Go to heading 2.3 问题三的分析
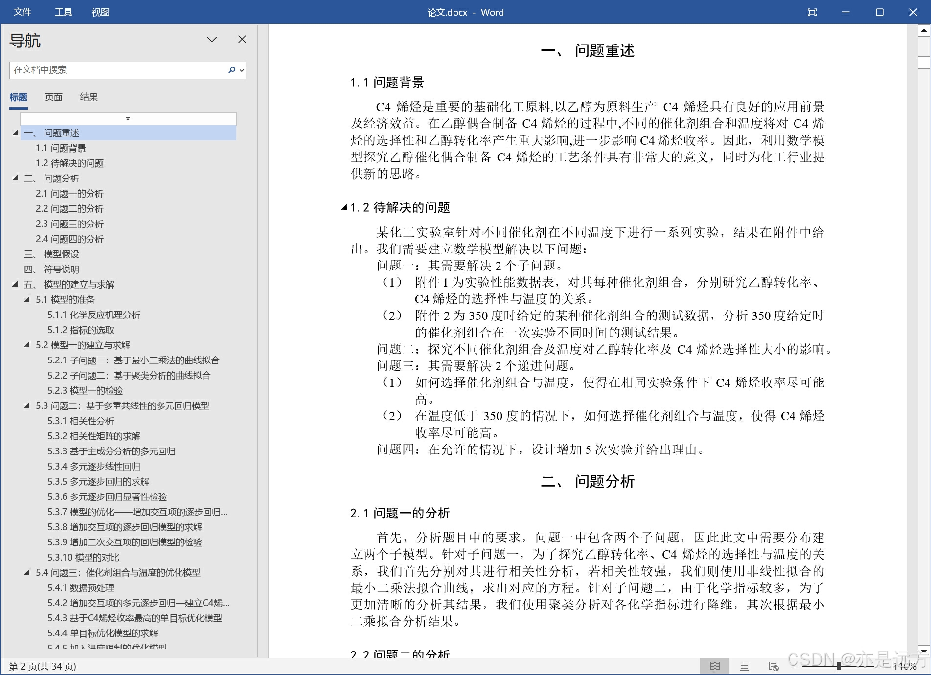This screenshot has height=675, width=931. (x=69, y=224)
